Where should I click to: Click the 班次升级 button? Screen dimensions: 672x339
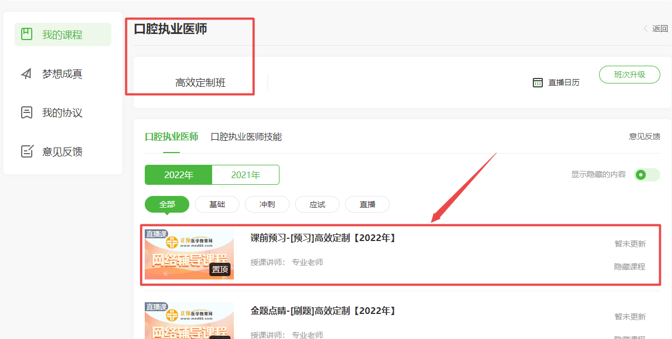coord(629,75)
